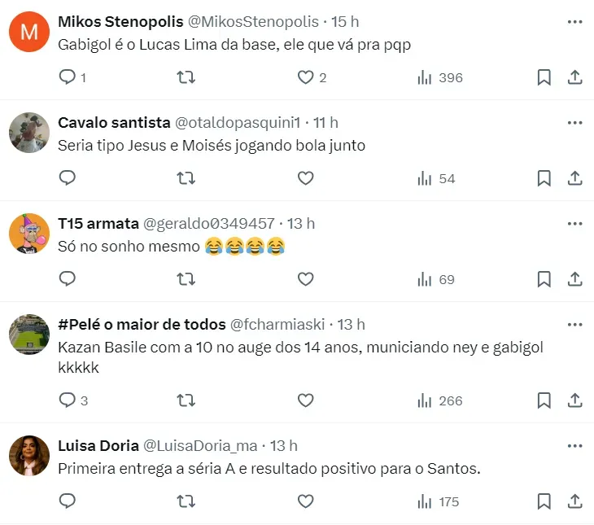The image size is (594, 525).
Task: Open the '13 h' timestamp on Luisa's tweet
Action: 284,445
